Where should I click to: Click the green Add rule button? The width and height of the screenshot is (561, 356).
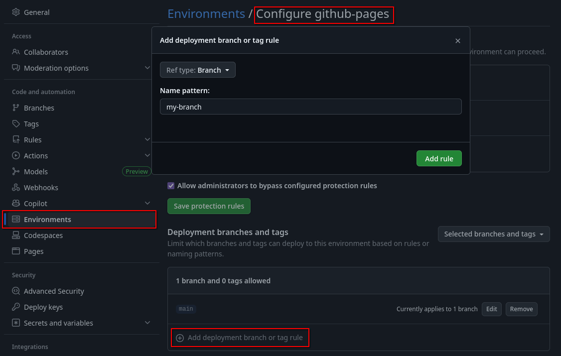(x=439, y=158)
